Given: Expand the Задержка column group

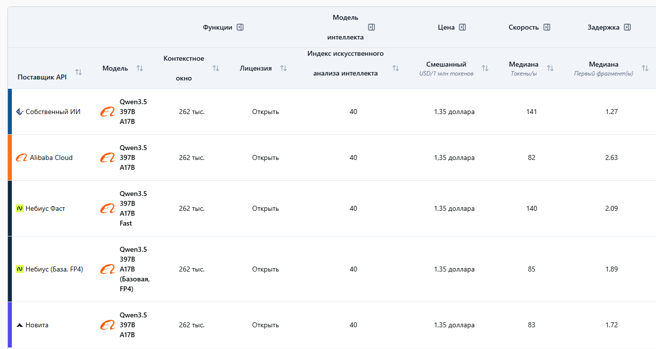Looking at the screenshot, I should tap(627, 28).
